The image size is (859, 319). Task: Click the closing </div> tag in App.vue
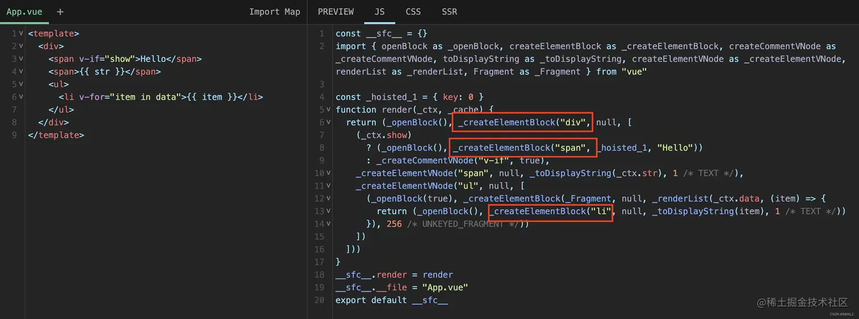click(53, 122)
